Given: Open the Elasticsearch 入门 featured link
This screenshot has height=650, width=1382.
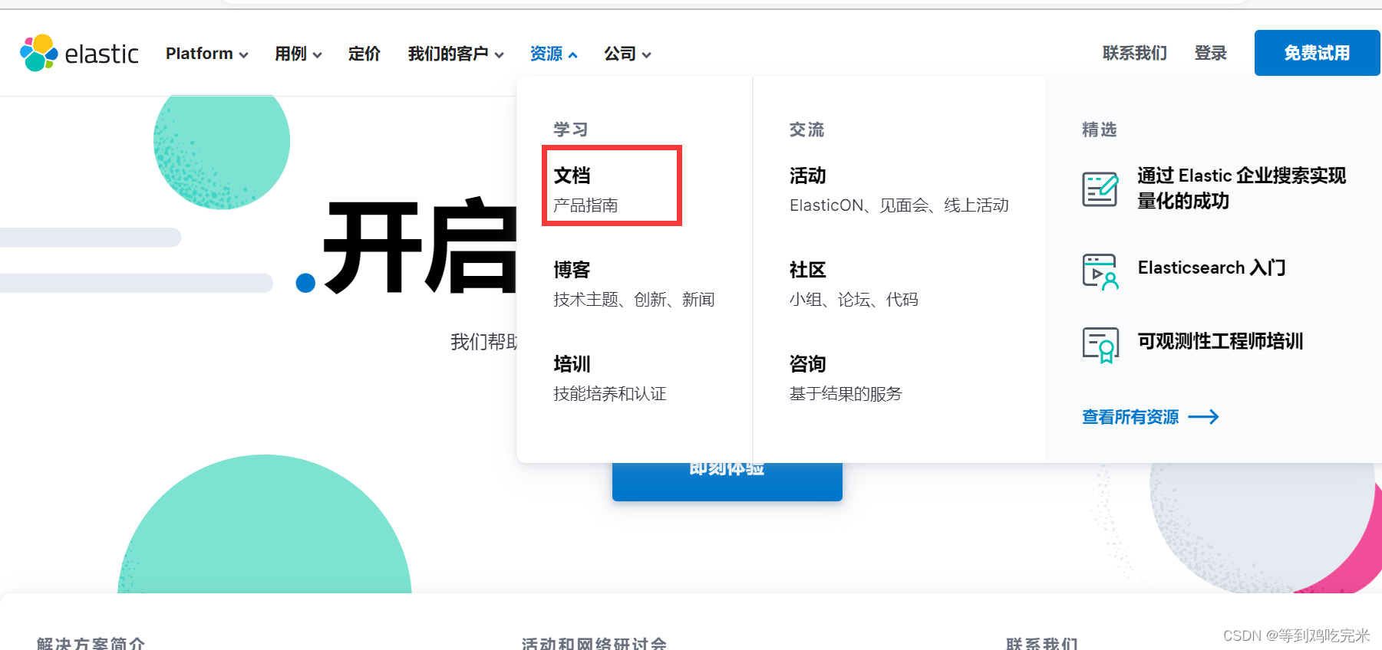Looking at the screenshot, I should (x=1212, y=268).
